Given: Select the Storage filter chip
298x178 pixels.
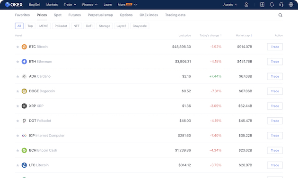Looking at the screenshot, I should tap(105, 26).
